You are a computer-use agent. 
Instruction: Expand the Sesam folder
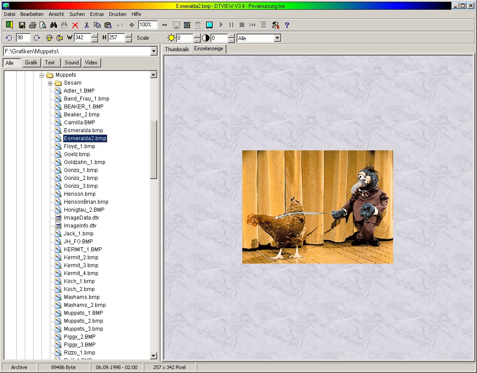point(50,83)
